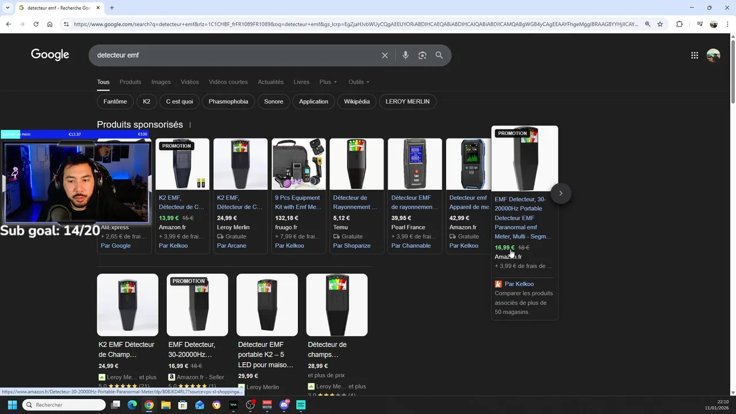Open OBS Studio from taskbar

(250, 405)
